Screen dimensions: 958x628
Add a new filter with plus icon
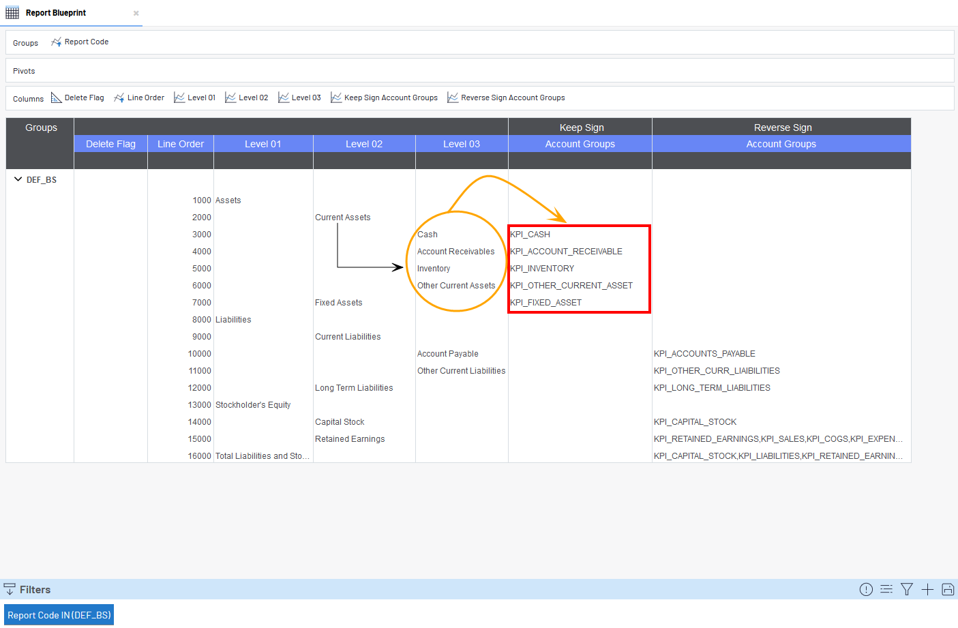927,589
